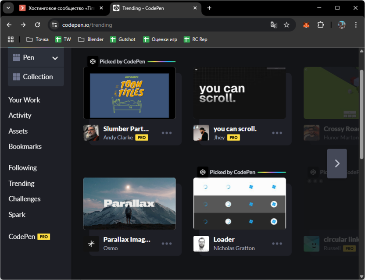Click Andy Clarke's avatar
The width and height of the screenshot is (365, 280).
point(91,133)
